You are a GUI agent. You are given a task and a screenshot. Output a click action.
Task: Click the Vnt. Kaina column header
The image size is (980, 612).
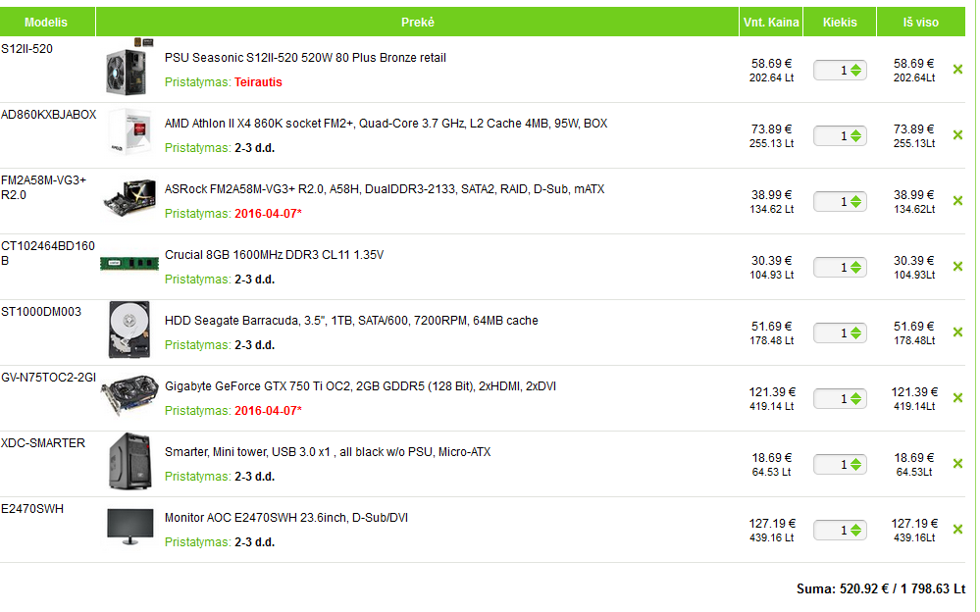pos(771,22)
